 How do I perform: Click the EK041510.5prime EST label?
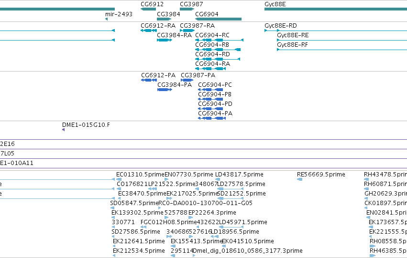(x=248, y=242)
